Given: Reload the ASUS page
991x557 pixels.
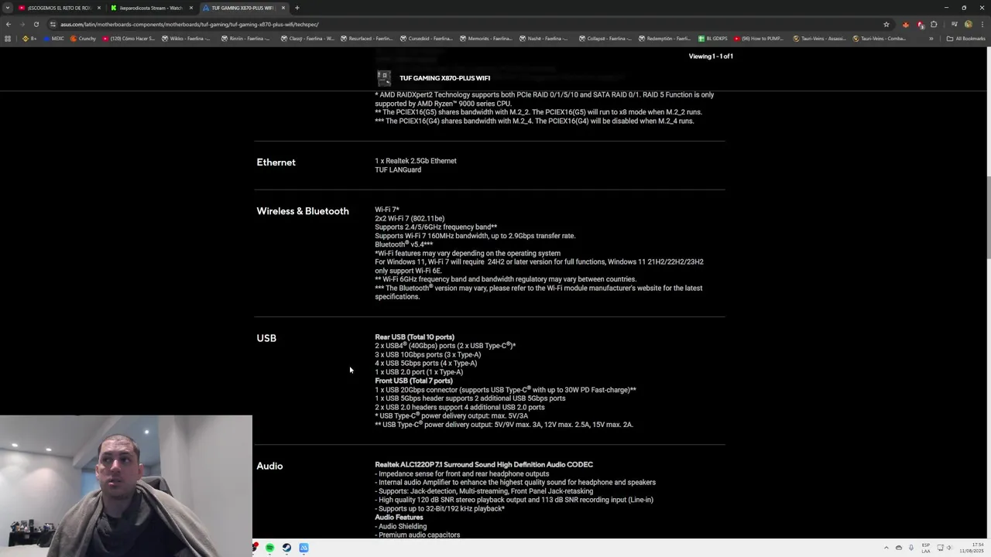Looking at the screenshot, I should coord(36,24).
